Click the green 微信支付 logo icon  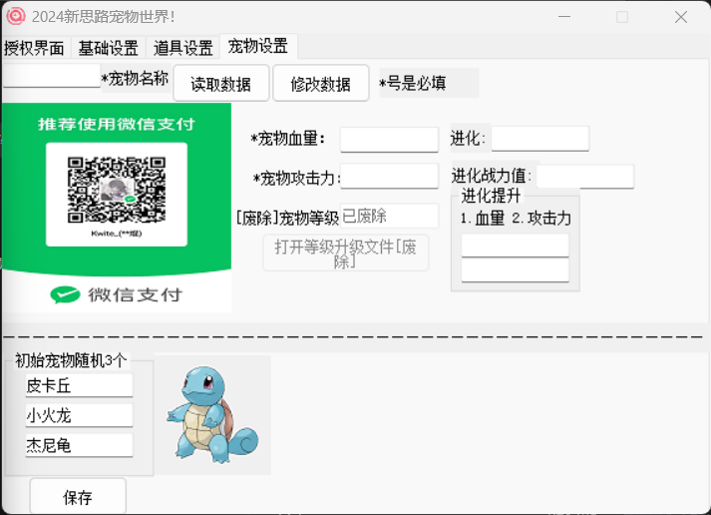point(65,294)
